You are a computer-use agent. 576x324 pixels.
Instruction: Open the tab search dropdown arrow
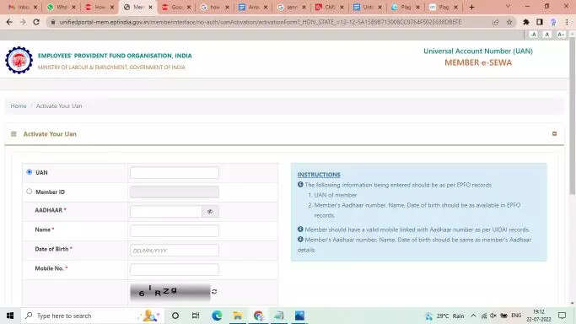coord(508,7)
